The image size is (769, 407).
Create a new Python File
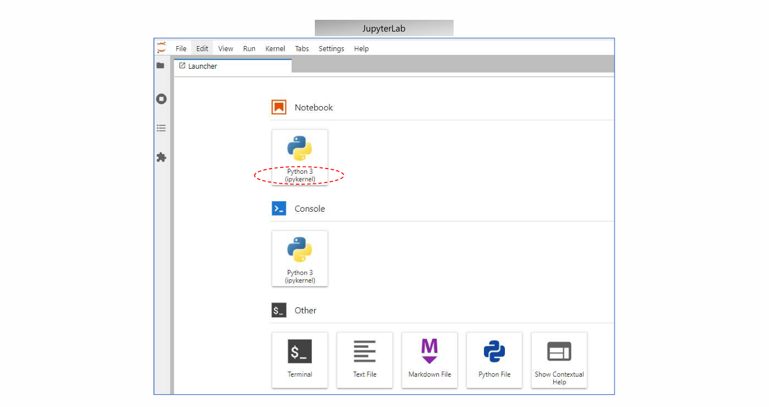click(494, 360)
